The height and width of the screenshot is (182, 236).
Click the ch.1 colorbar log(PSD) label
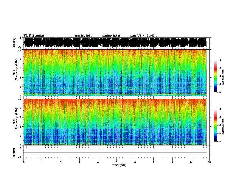pyautogui.click(x=223, y=77)
